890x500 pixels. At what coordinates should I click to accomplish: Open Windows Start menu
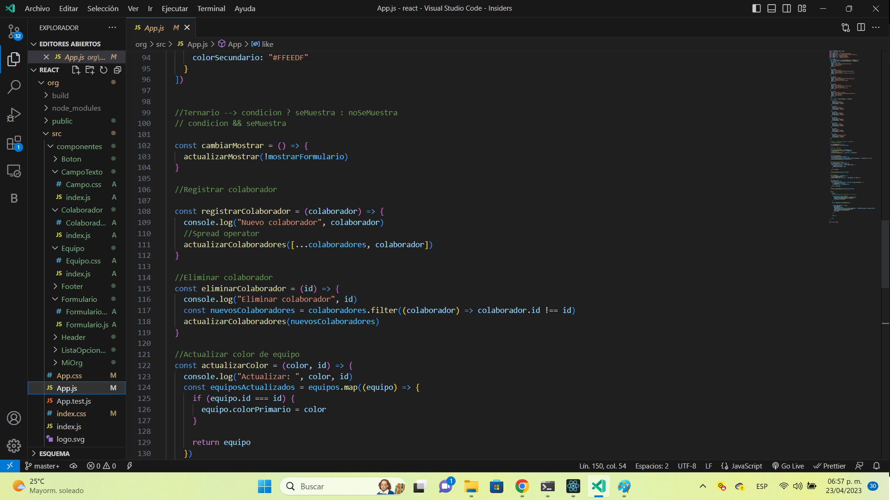tap(264, 486)
